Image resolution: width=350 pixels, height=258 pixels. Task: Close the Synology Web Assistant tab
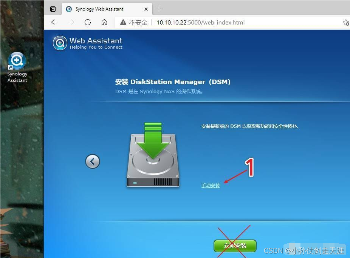(x=146, y=9)
